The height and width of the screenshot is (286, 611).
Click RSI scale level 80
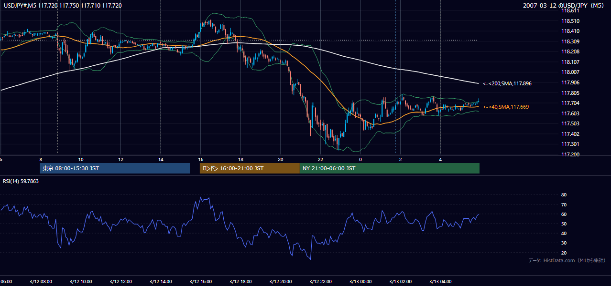coord(564,195)
